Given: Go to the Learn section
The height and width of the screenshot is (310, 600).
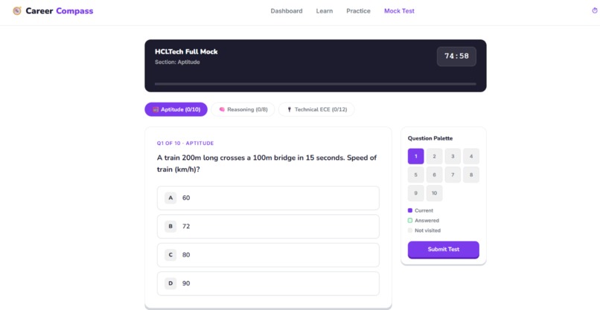Looking at the screenshot, I should pos(324,11).
